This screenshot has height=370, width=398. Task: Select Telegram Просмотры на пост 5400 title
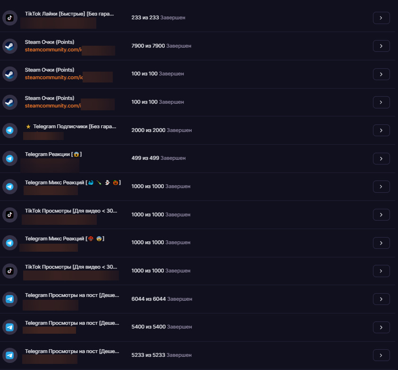coord(72,323)
